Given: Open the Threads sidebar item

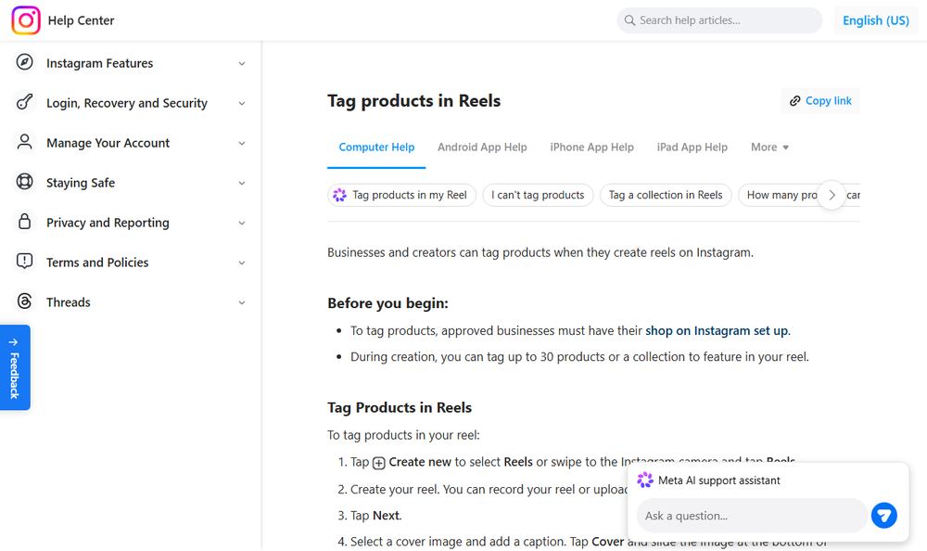Looking at the screenshot, I should 130,302.
